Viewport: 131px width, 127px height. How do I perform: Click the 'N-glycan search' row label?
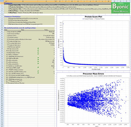pos(13,49)
